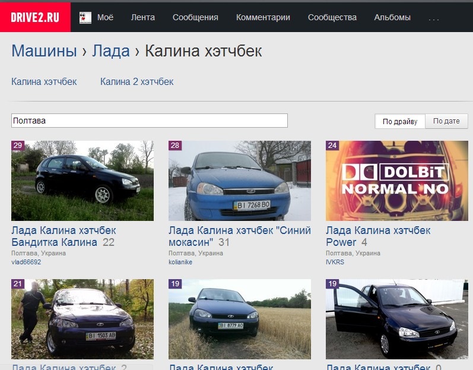Open Альбомы in the navigation bar
Viewport: 473px width, 370px height.
pos(392,17)
